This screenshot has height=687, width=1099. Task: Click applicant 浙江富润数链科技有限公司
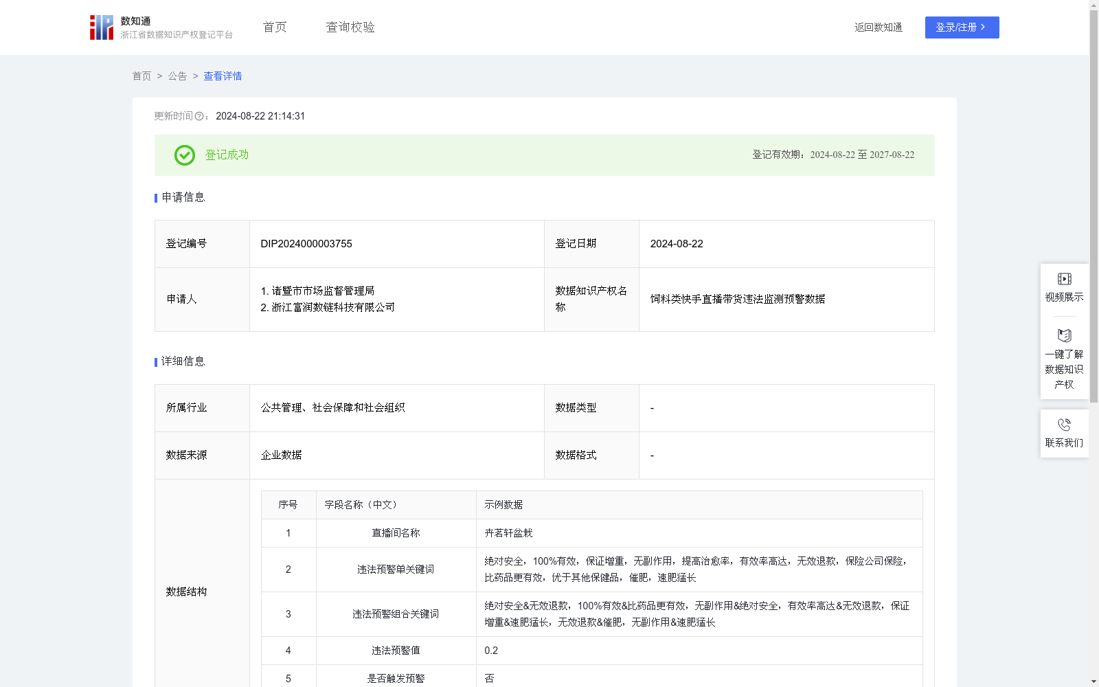[333, 308]
